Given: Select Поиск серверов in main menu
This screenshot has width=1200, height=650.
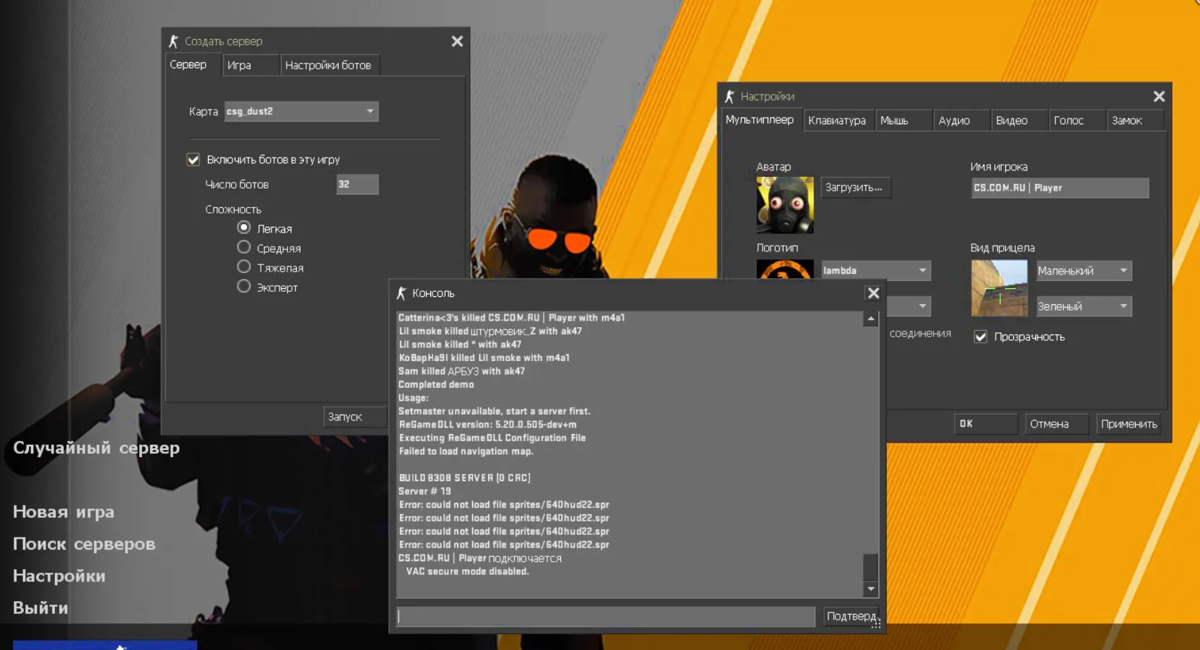Looking at the screenshot, I should click(84, 544).
